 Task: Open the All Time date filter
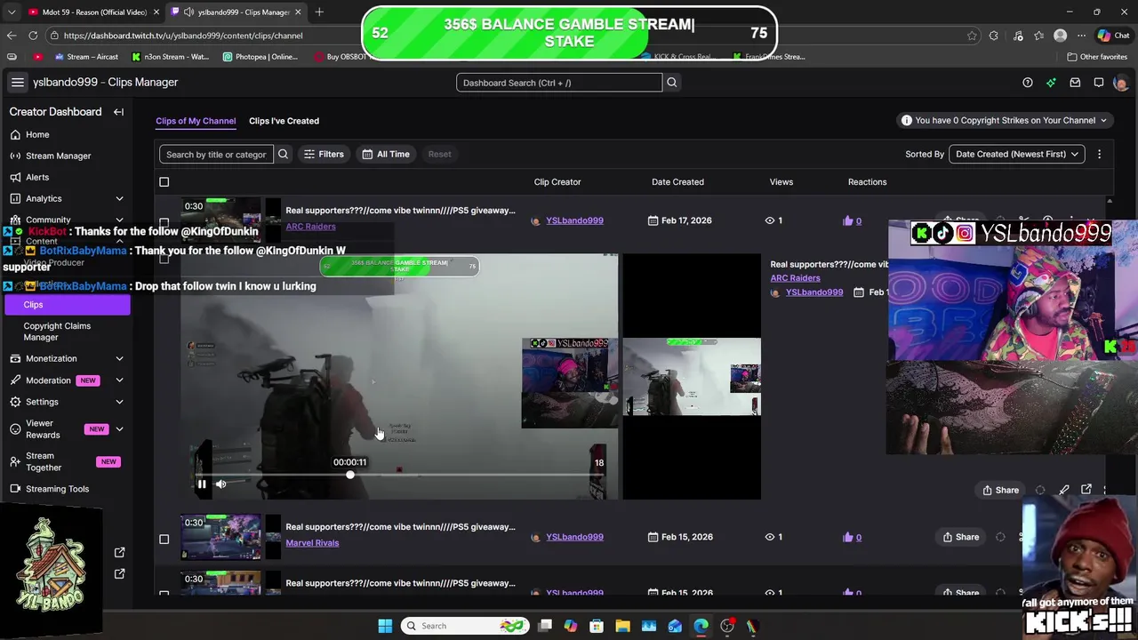click(x=386, y=155)
